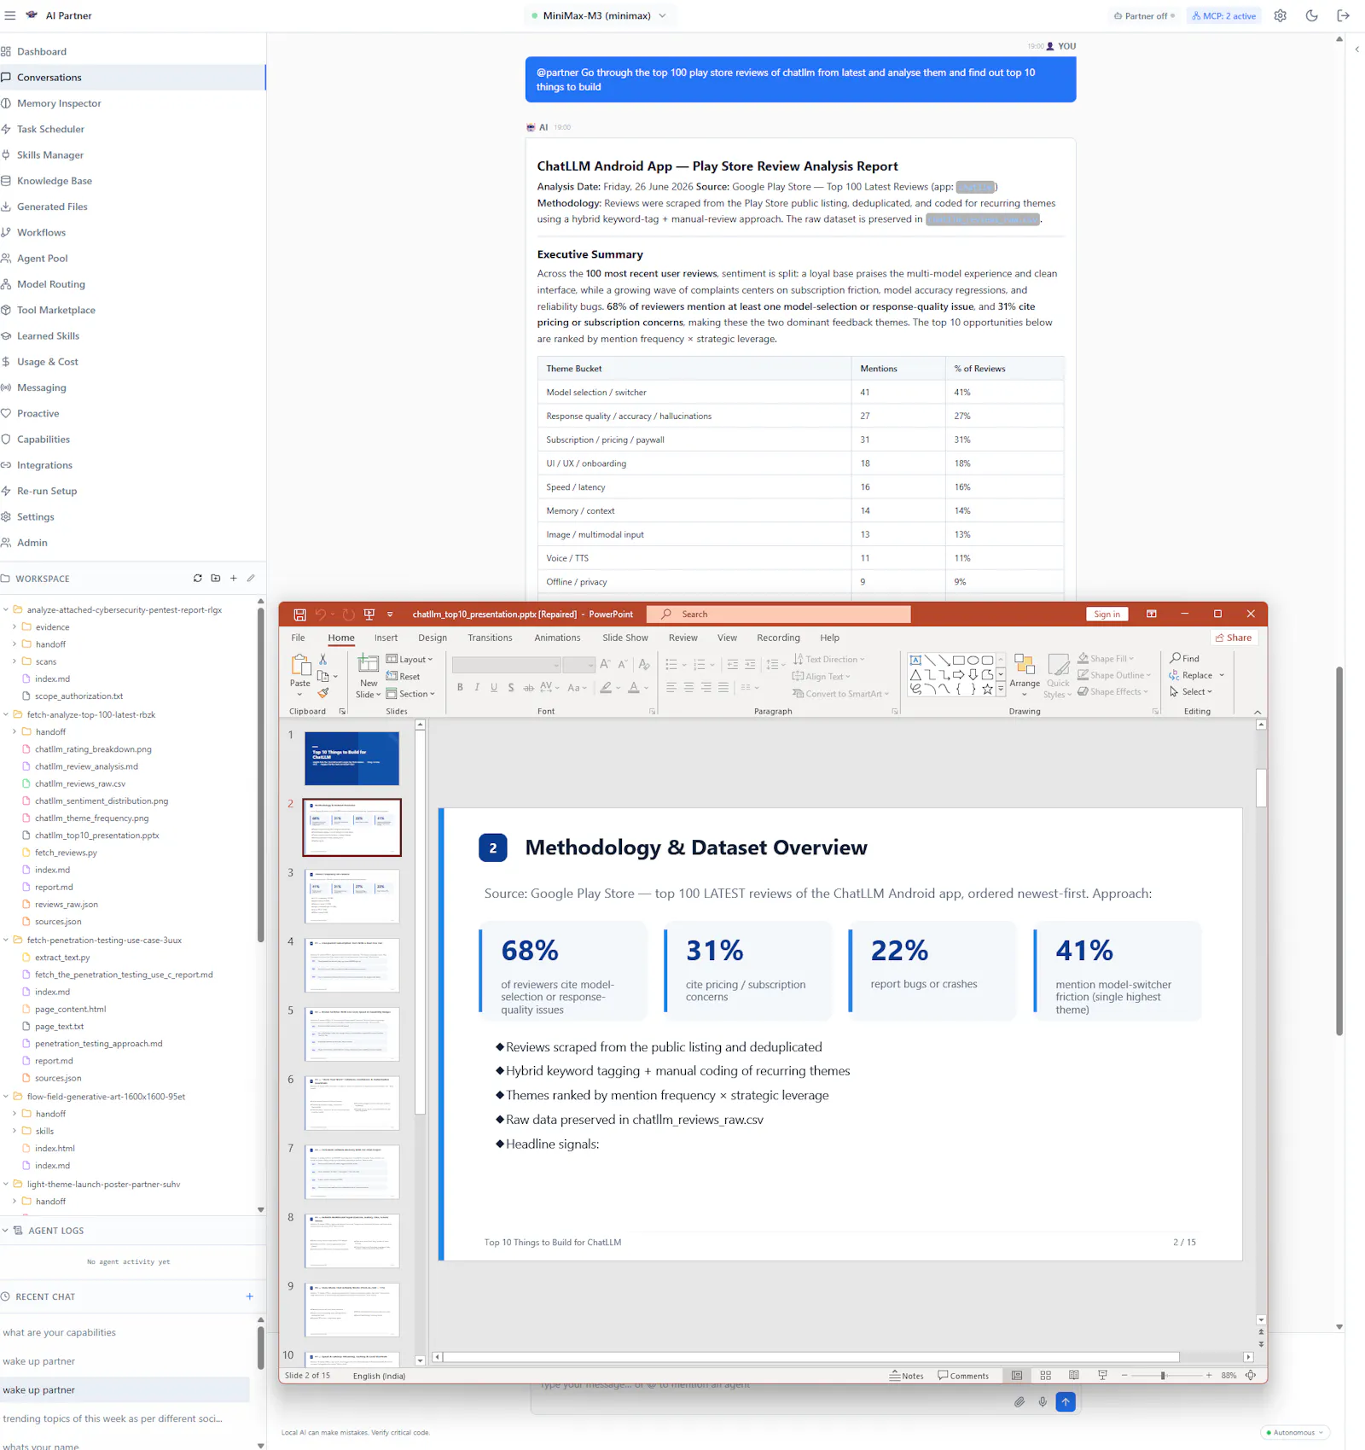Collapse fetch-analyze-top-100-latest-rbzk folder
The image size is (1365, 1450).
(6, 715)
